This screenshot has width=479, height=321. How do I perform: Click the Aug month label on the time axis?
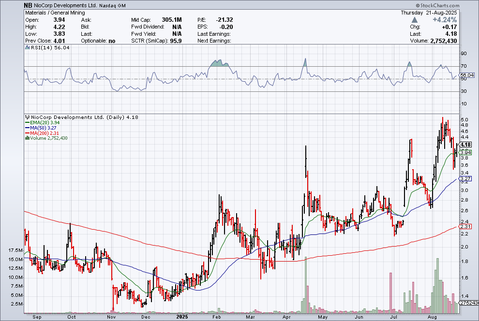click(x=432, y=317)
